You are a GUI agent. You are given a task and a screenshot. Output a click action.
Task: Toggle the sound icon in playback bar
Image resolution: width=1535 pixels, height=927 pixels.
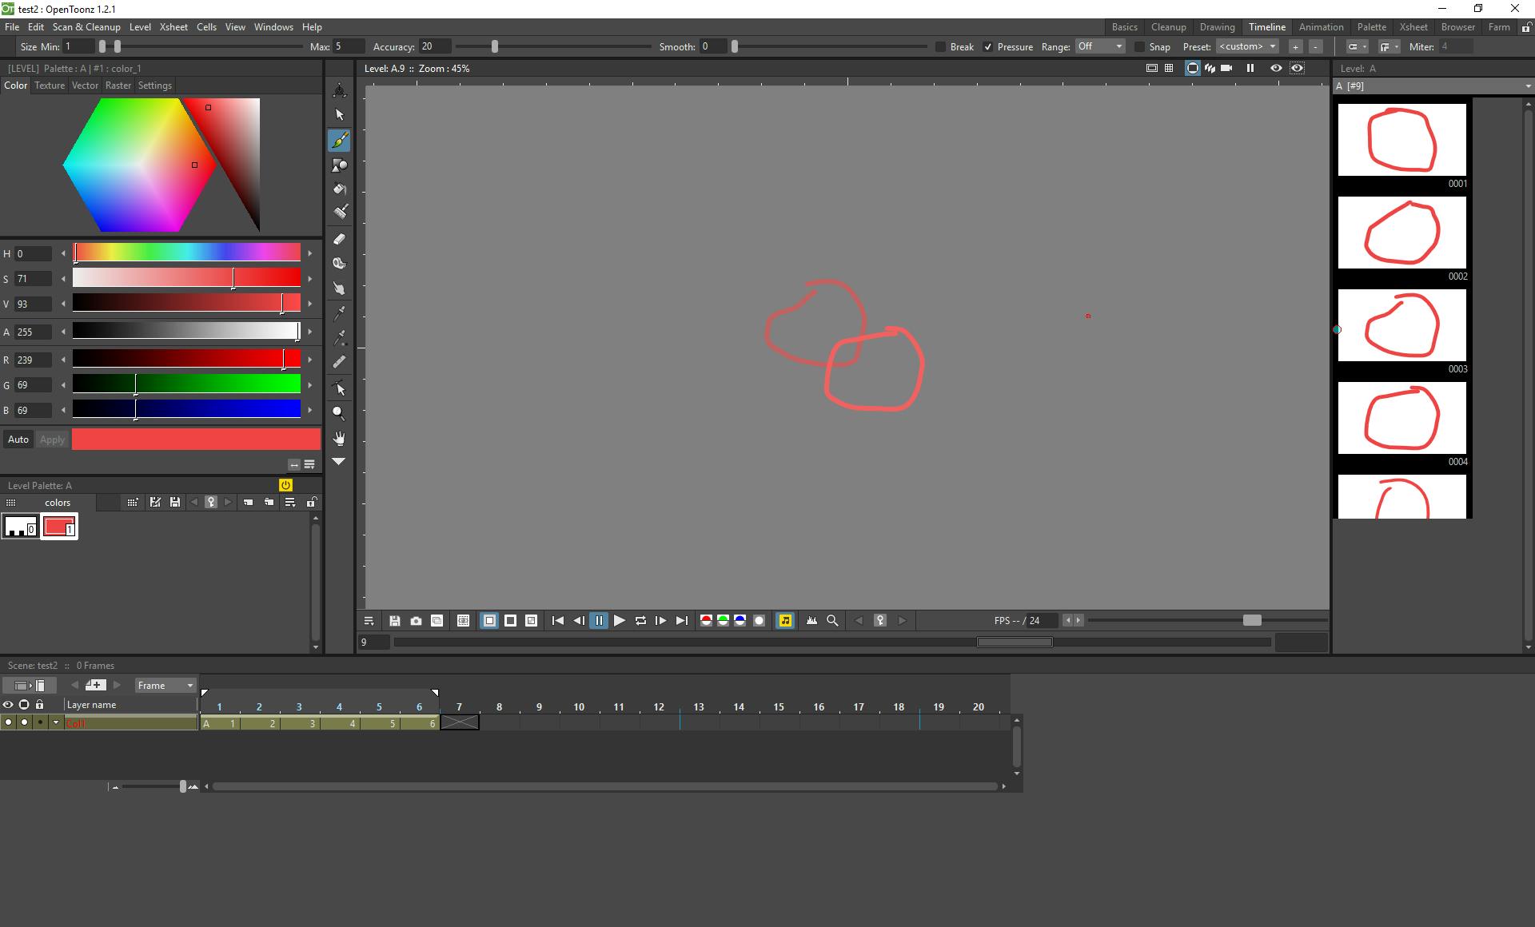click(785, 621)
